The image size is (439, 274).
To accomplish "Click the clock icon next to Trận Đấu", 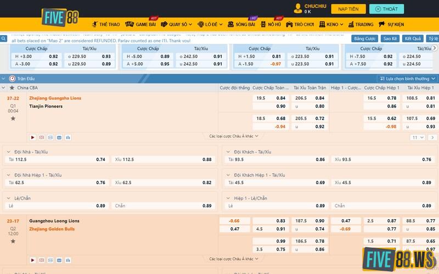I will tap(12, 78).
